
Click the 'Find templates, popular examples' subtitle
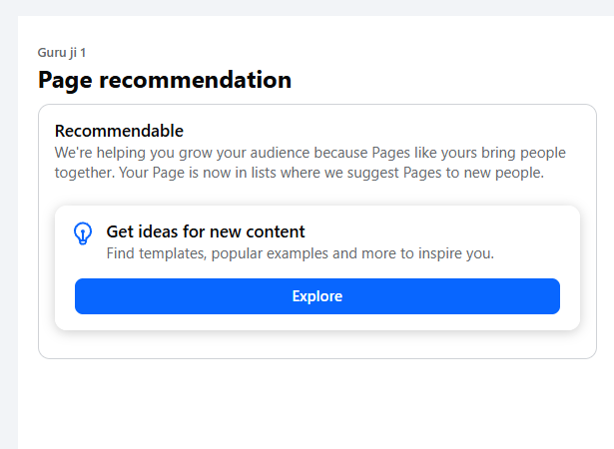(x=300, y=253)
